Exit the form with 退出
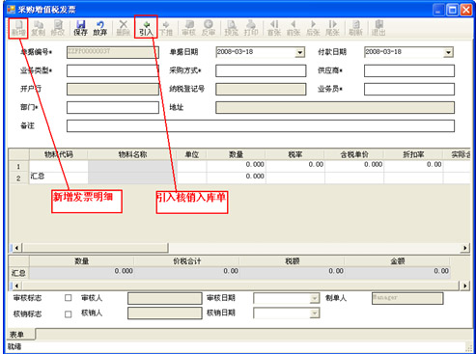Screen dimensions: 476x354 pos(378,28)
